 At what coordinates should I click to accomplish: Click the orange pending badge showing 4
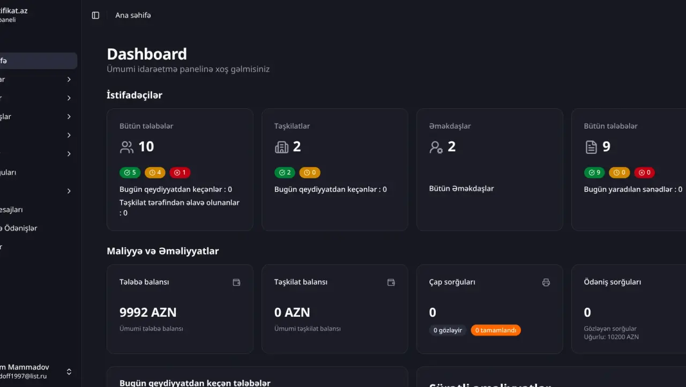[x=155, y=173]
